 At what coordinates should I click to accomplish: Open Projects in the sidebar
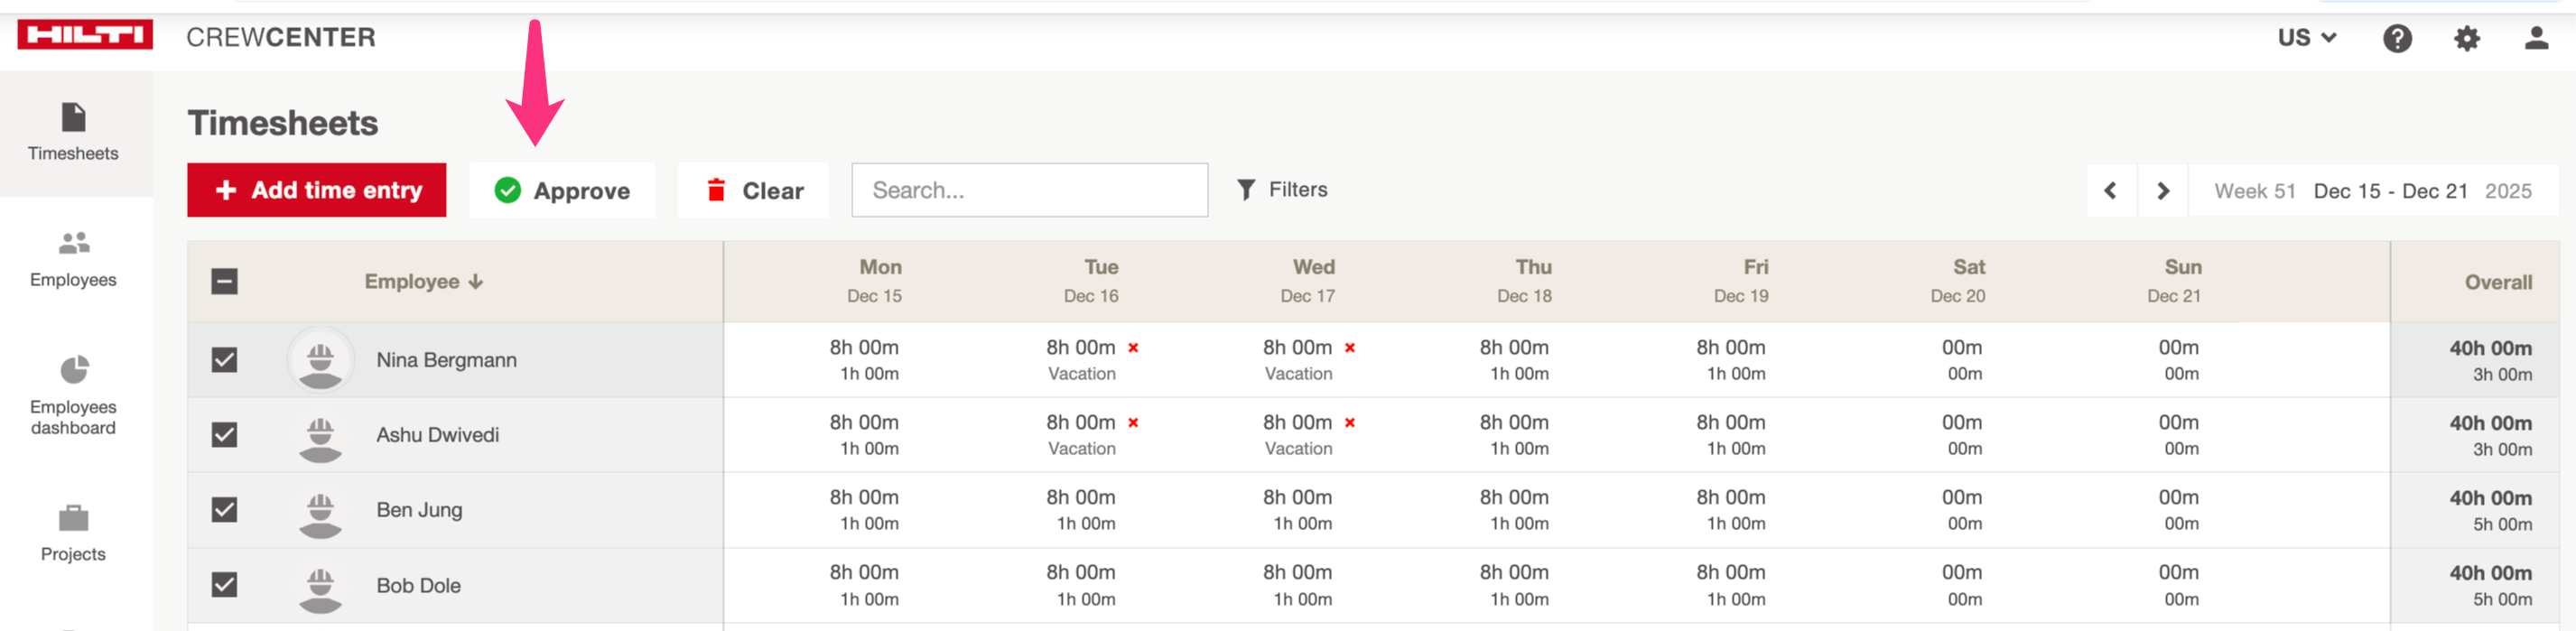[x=73, y=533]
